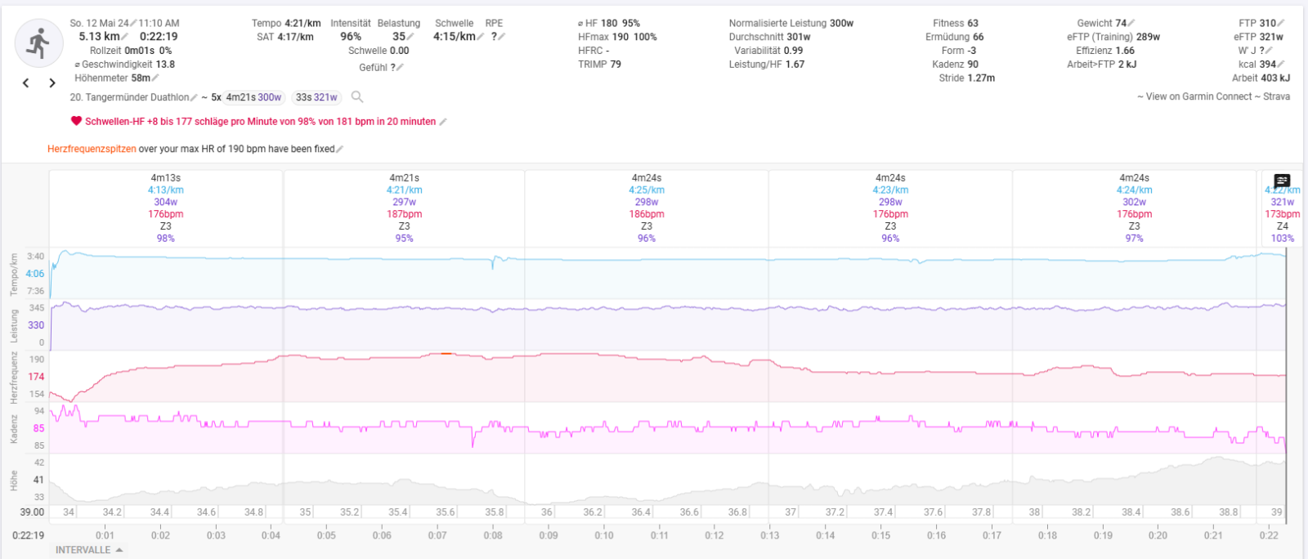Open View on Garmin Connect link
The image size is (1308, 559).
click(1198, 96)
